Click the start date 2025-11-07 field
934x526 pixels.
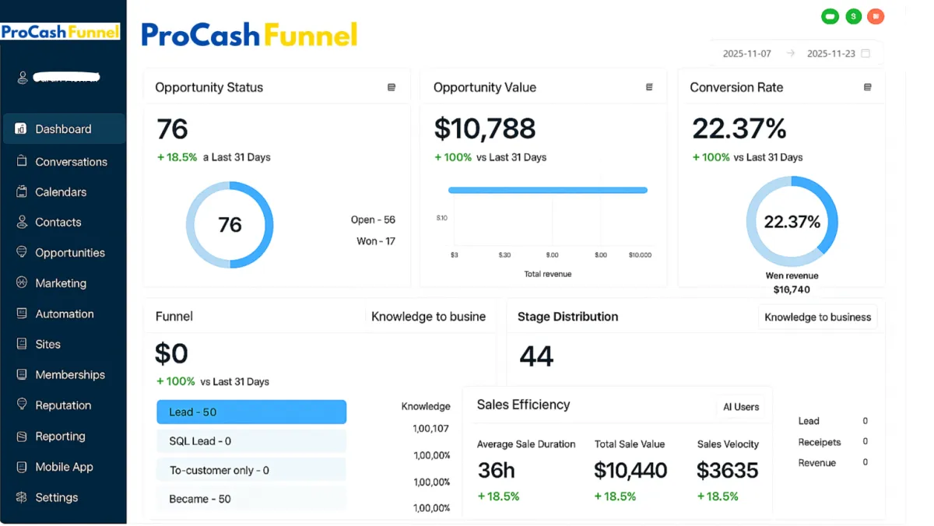pyautogui.click(x=746, y=54)
